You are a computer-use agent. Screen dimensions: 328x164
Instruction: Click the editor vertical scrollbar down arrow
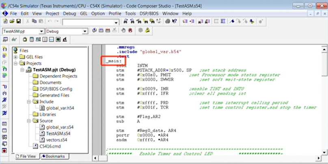[324, 152]
